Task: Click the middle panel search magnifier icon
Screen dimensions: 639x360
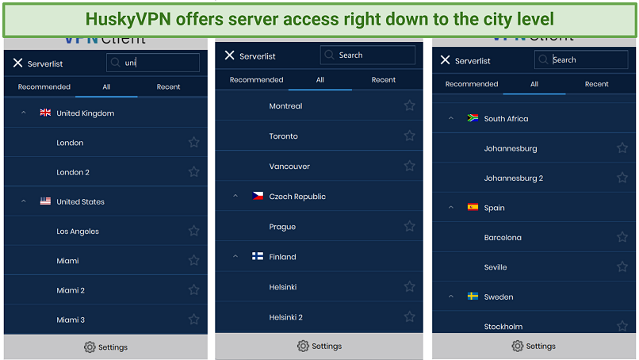Action: click(x=329, y=55)
